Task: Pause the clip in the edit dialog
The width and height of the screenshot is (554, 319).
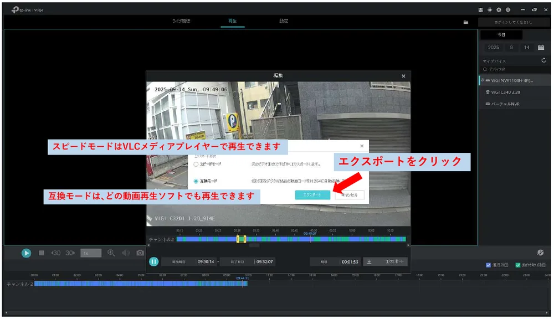Action: click(x=153, y=261)
